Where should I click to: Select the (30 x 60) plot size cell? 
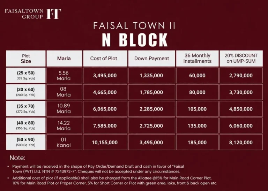[x=26, y=92]
